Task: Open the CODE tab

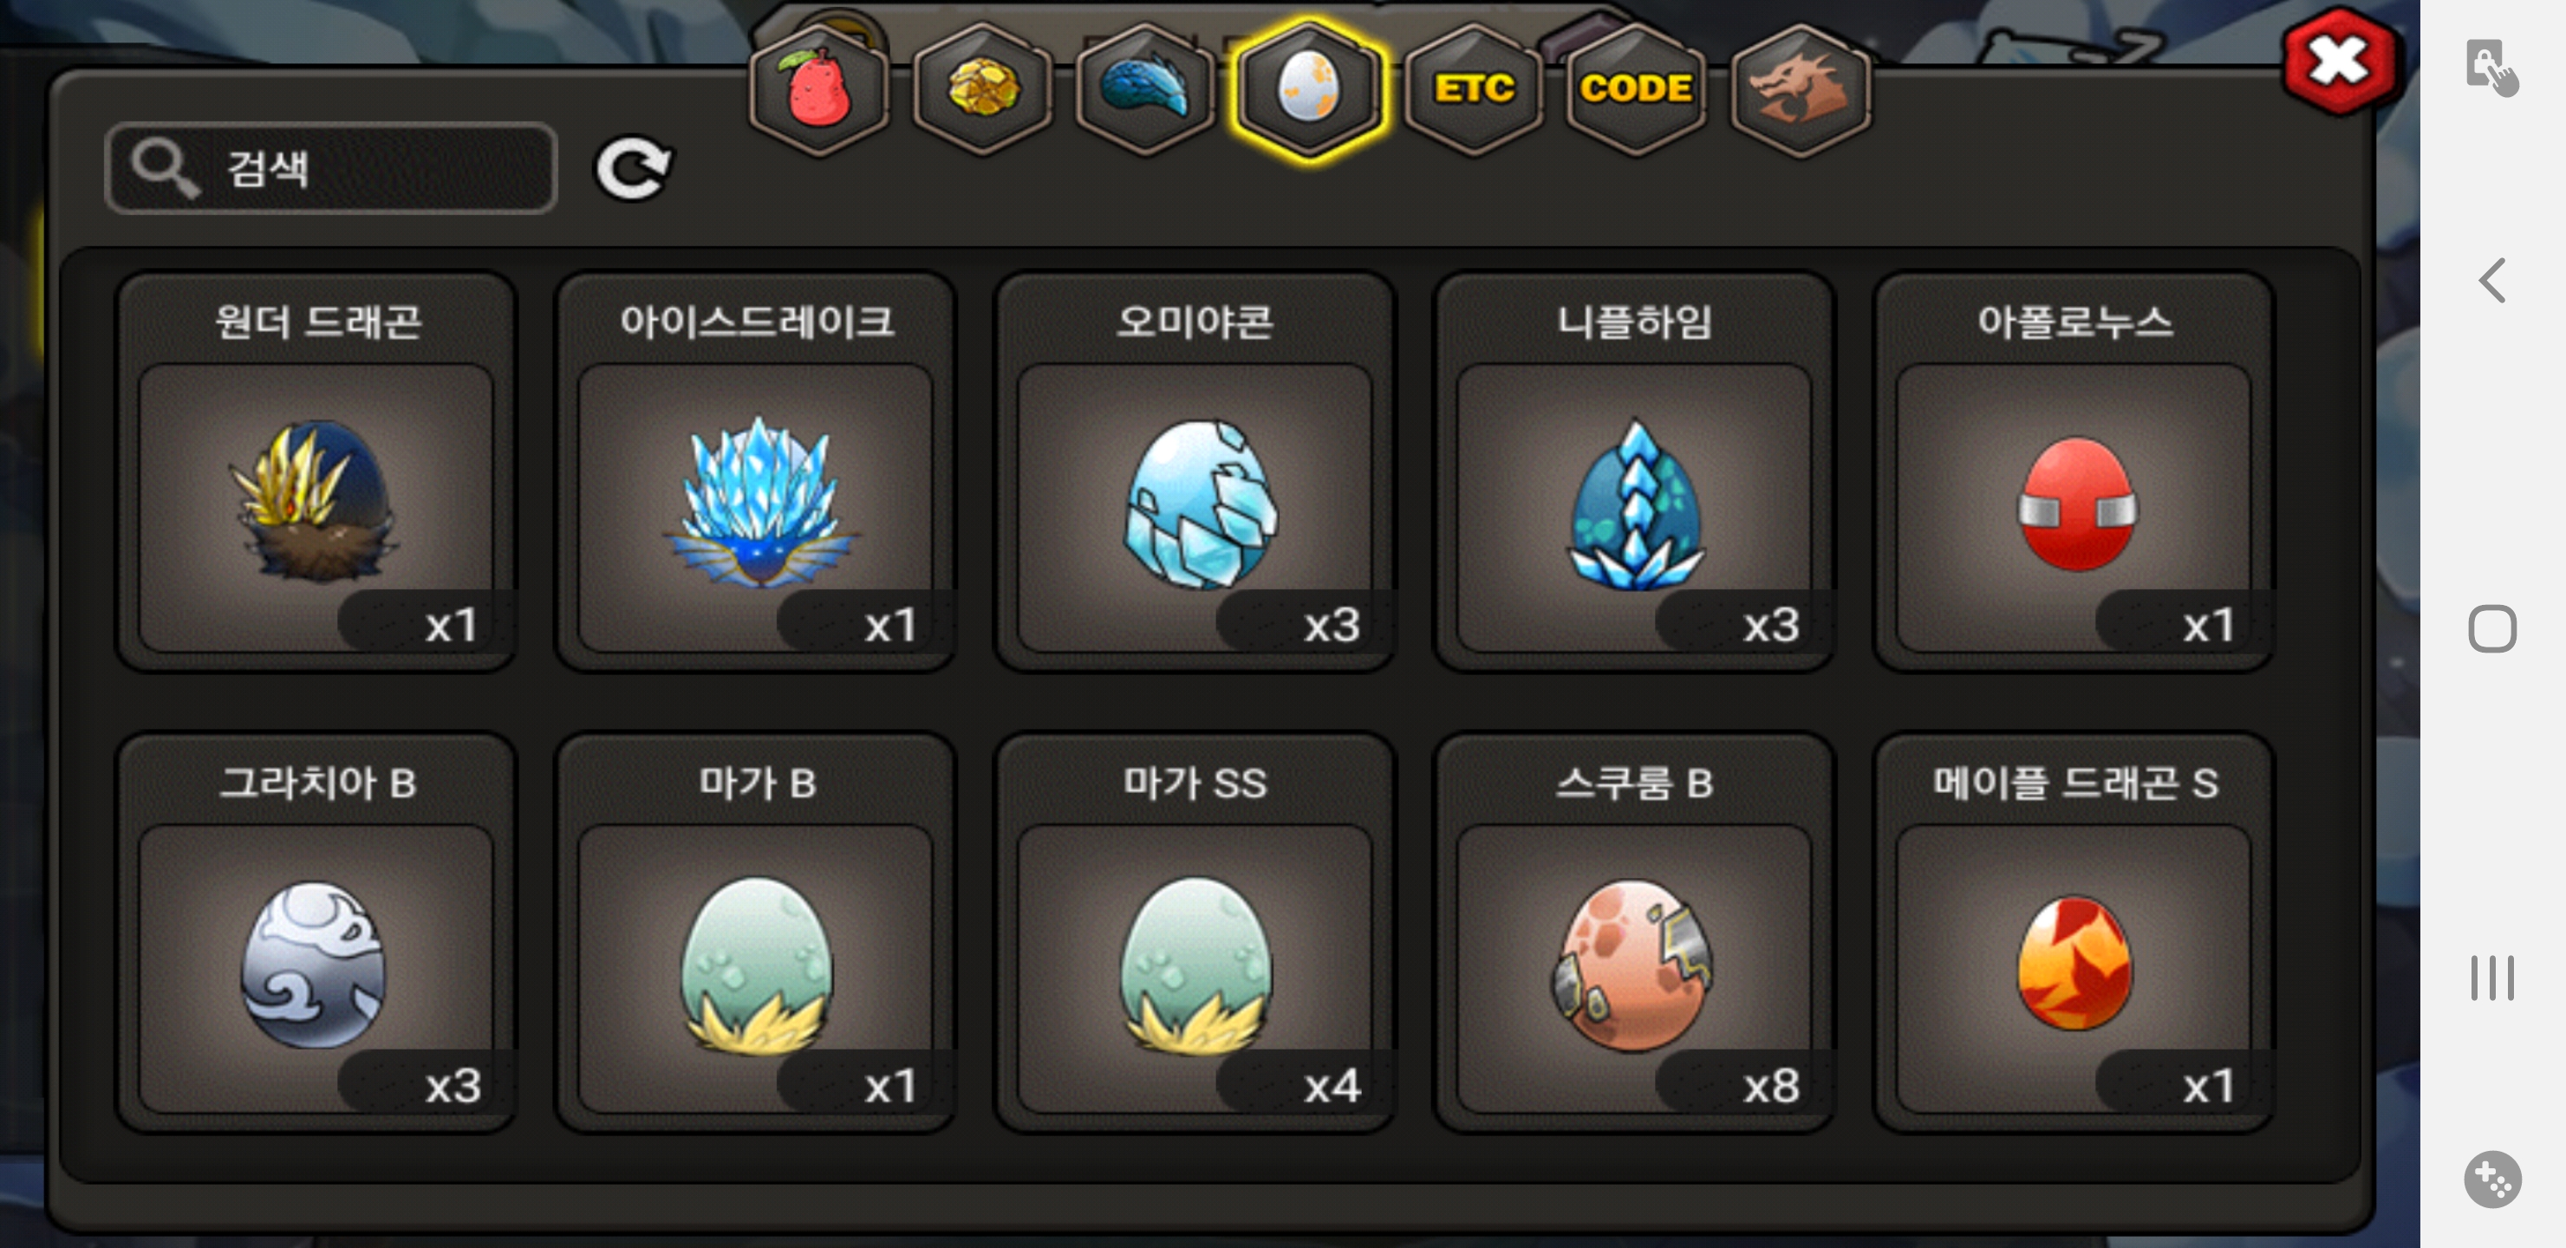Action: click(x=1636, y=89)
